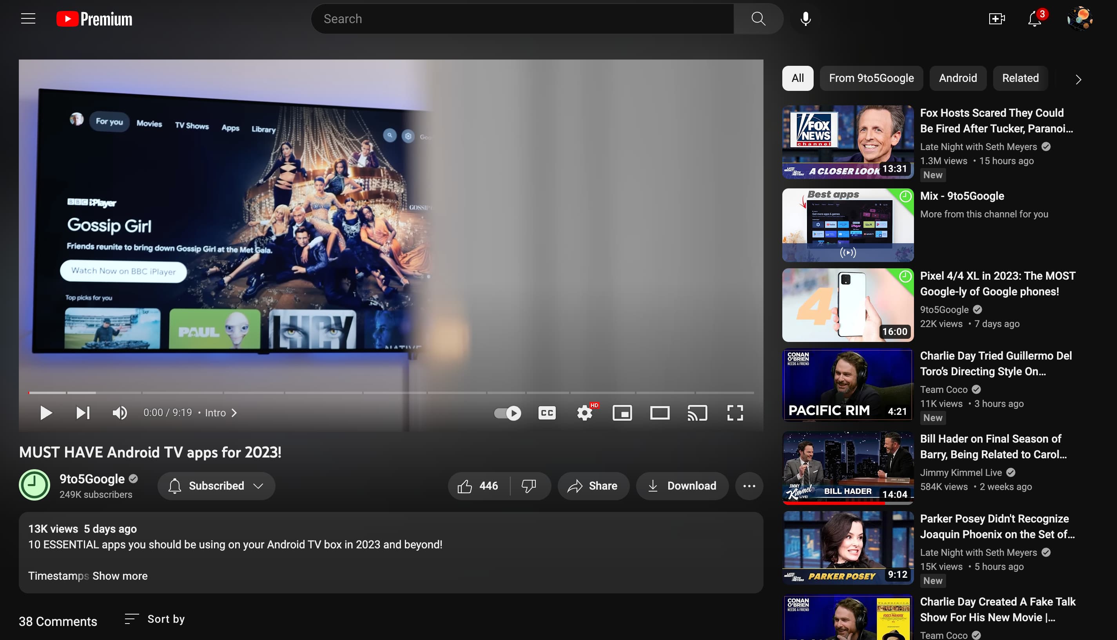
Task: Expand the description with Show more
Action: coord(119,575)
